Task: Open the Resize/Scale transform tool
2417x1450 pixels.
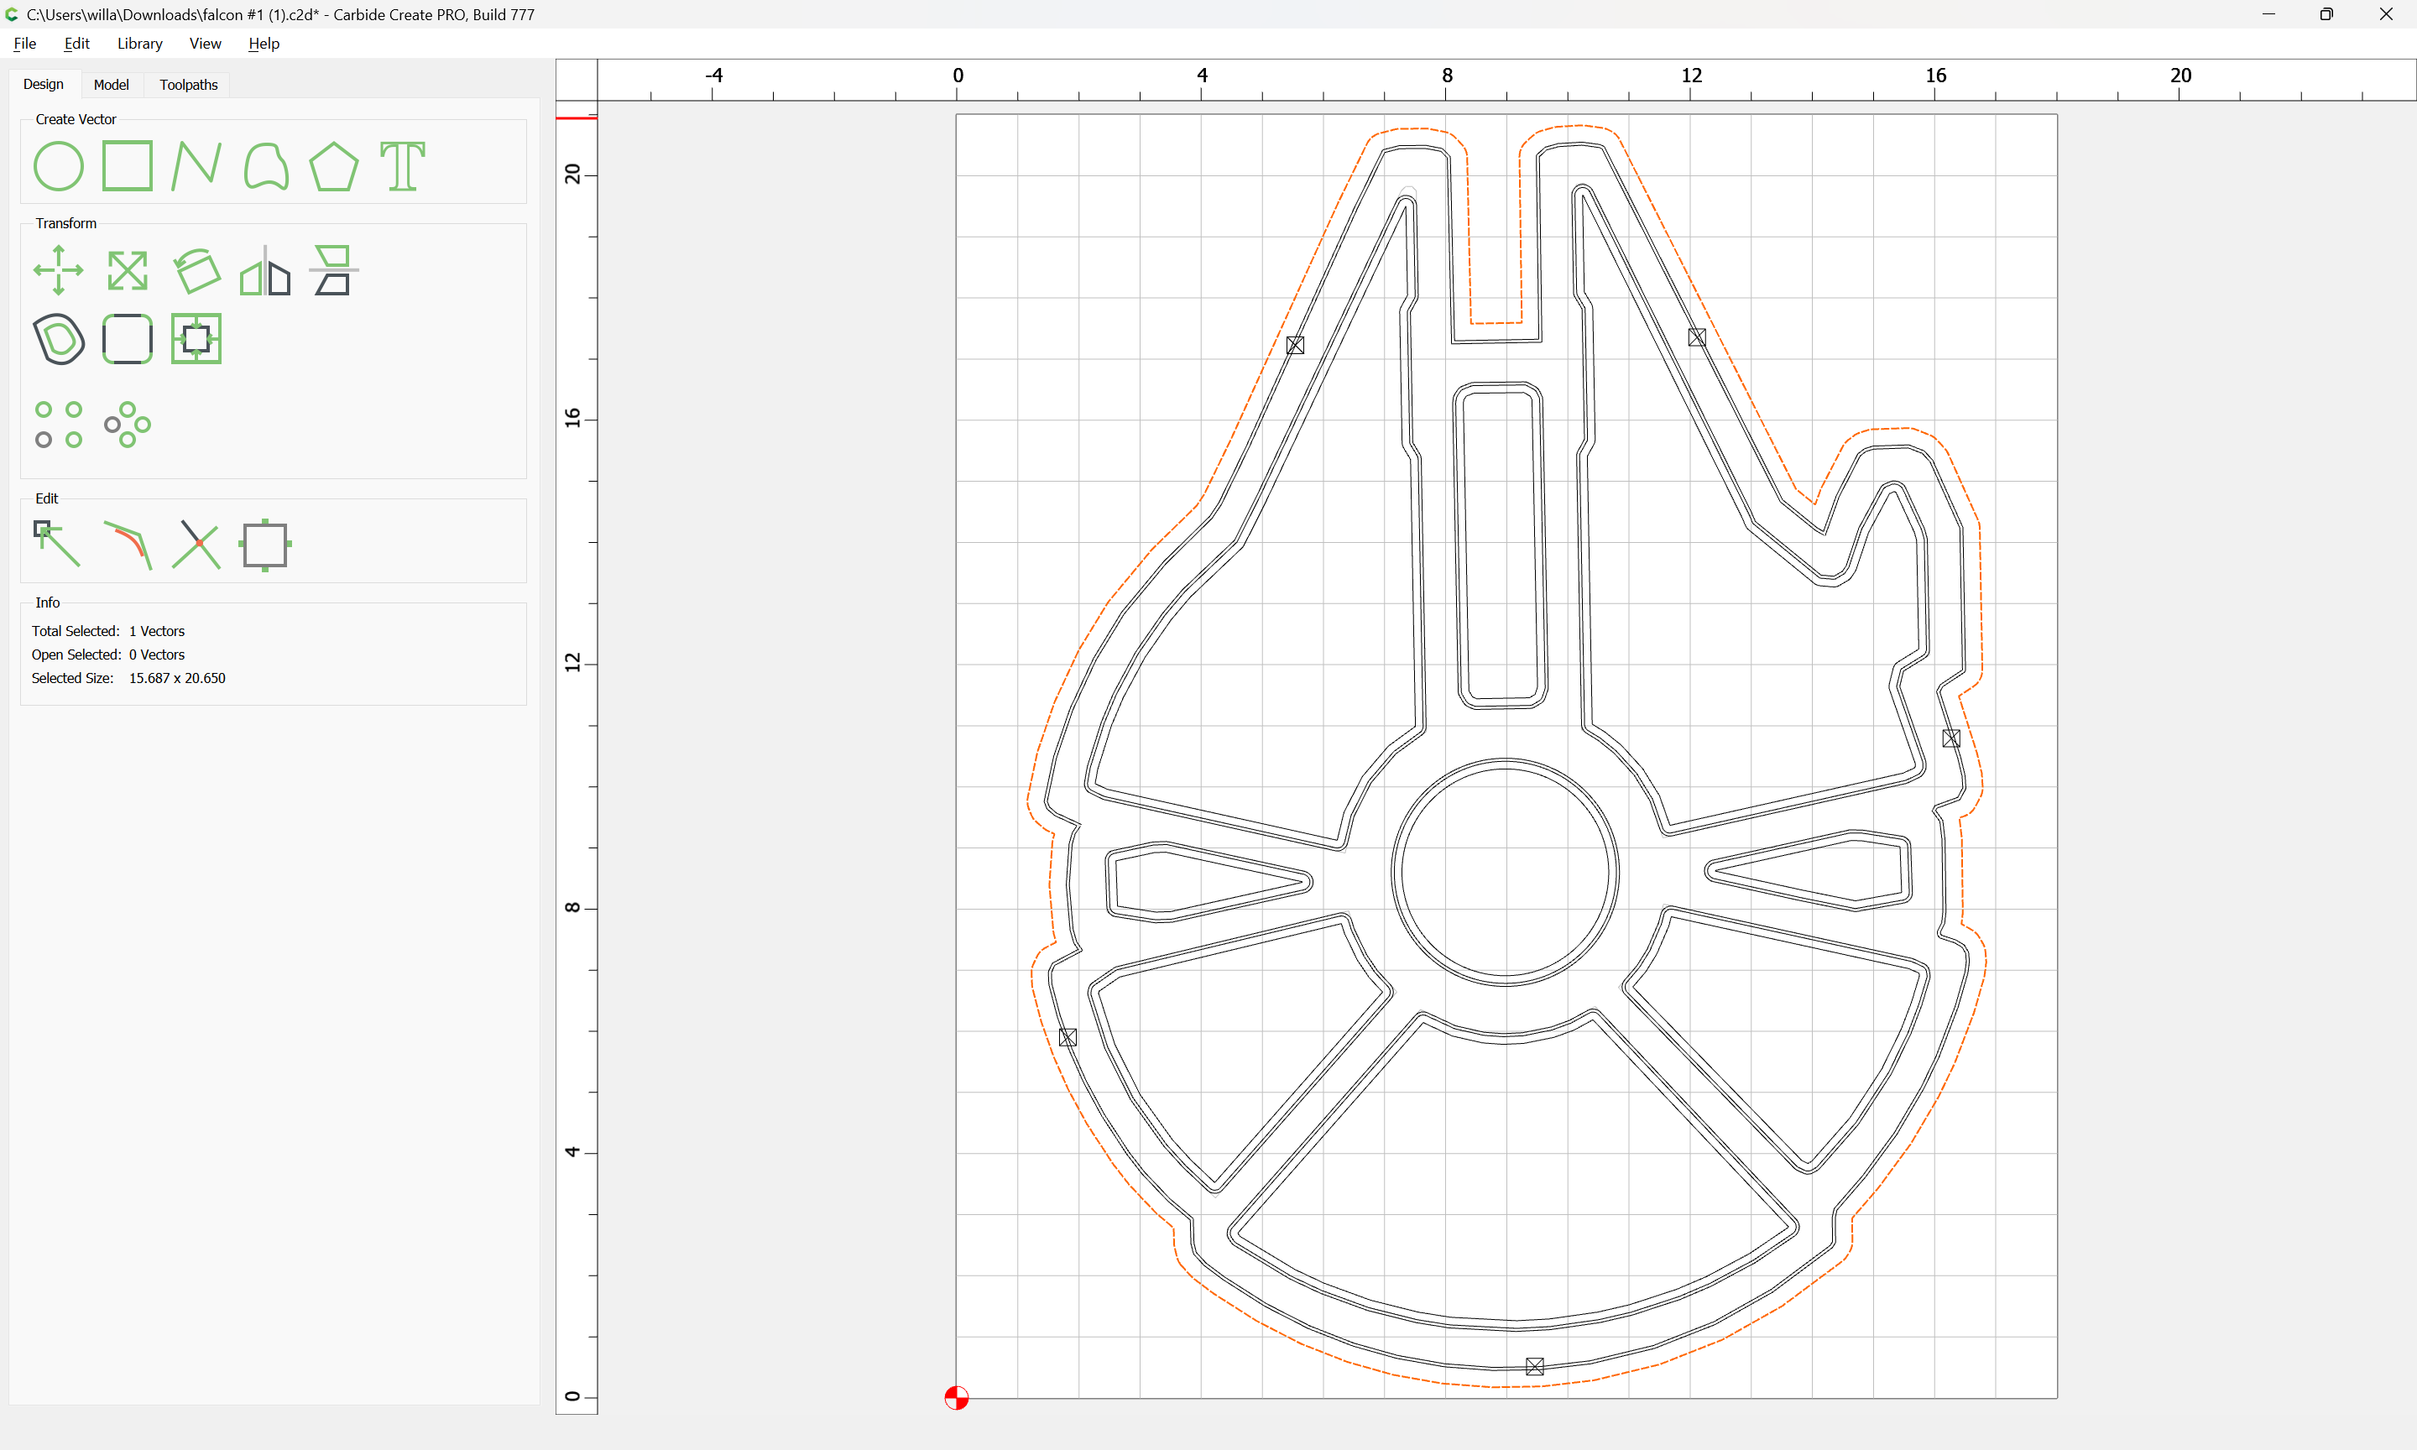Action: (x=127, y=269)
